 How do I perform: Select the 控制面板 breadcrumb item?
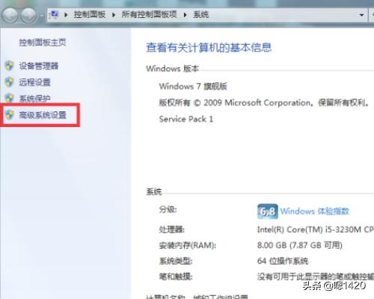[x=90, y=15]
